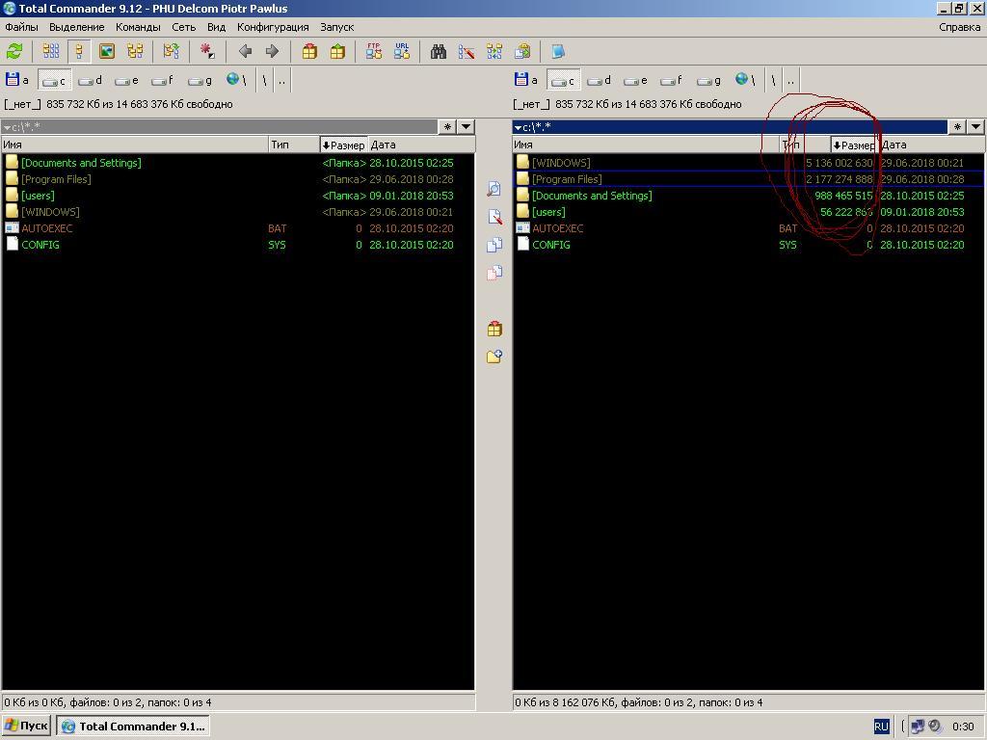Open left panel favorites hotlist asterisk button
Screen dimensions: 987x740
pyautogui.click(x=447, y=126)
